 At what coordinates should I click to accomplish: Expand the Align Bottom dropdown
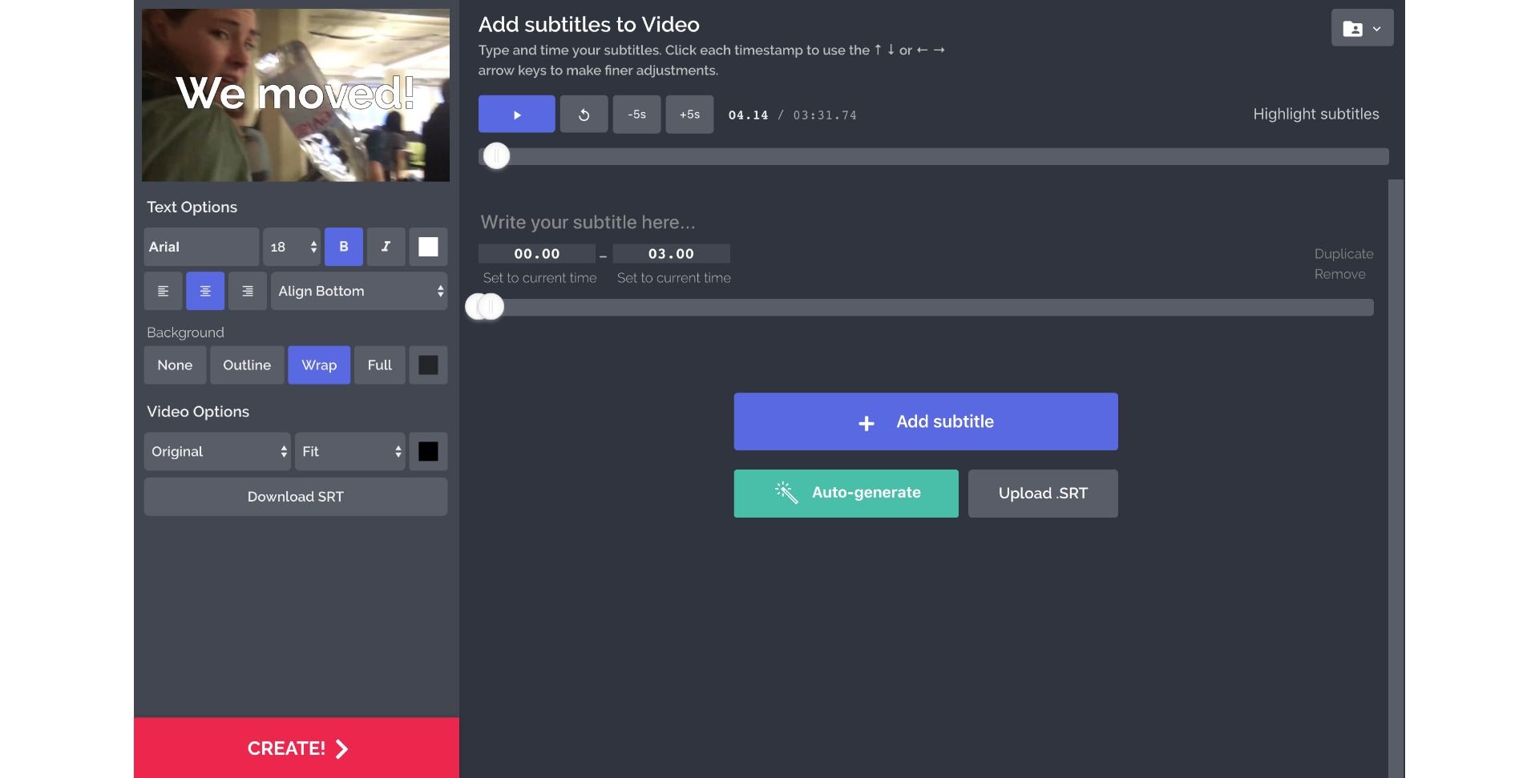(x=359, y=291)
